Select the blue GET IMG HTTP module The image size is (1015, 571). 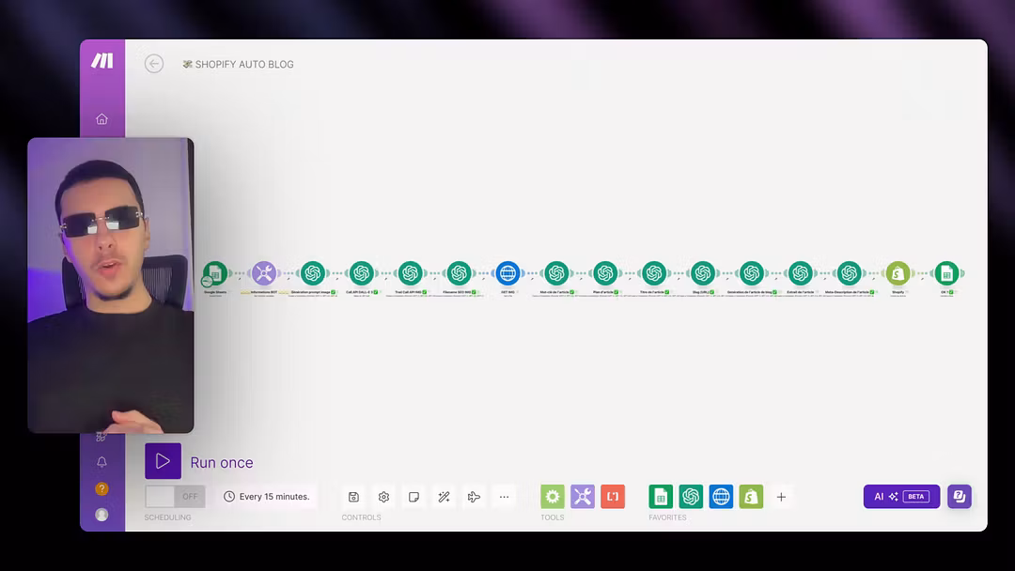point(507,273)
